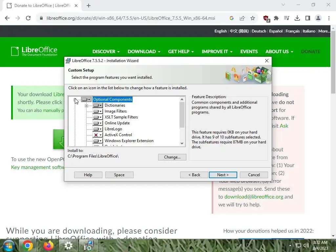The width and height of the screenshot is (336, 252).
Task: Click scroll up arrow in feature list
Action: tap(182, 99)
